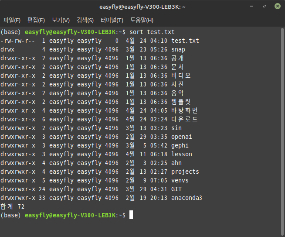285x237 pixels.
Task: Click the bottom green prompt easyfly@easyfly-V300-LEB3K
Action: coord(70,216)
